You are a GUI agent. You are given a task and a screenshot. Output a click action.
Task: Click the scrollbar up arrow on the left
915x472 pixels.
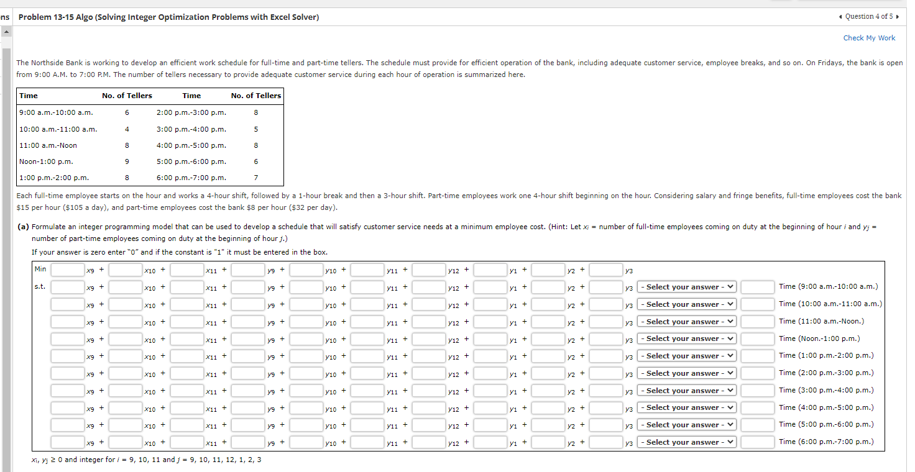pyautogui.click(x=6, y=31)
